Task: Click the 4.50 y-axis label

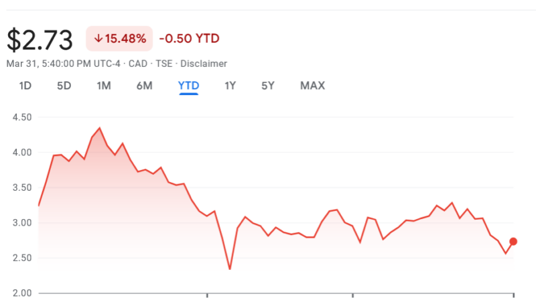Action: (22, 117)
